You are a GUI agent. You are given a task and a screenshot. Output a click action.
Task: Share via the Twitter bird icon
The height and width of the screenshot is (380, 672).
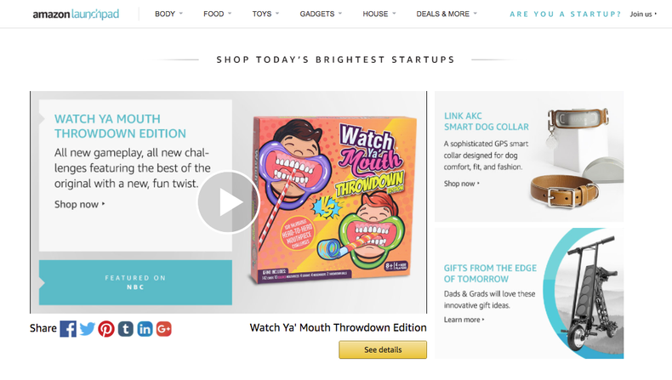[x=87, y=329]
